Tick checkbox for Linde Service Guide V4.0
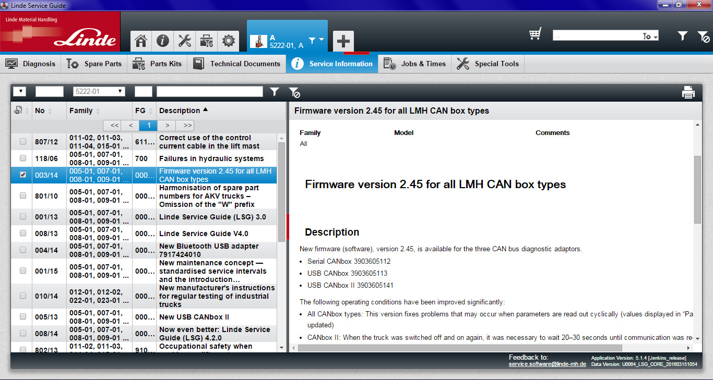Screen dimensions: 713x380 [x=22, y=234]
